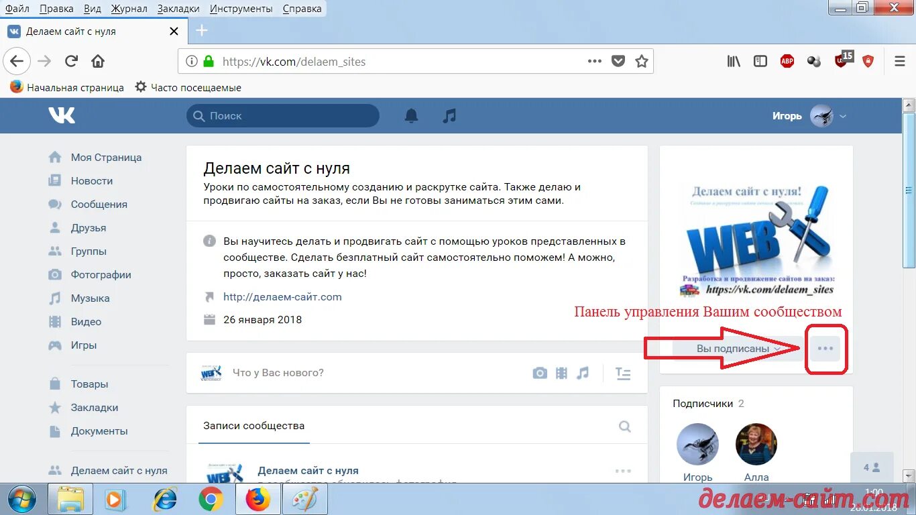This screenshot has width=916, height=515.
Task: Launch Chrome from taskbar
Action: 211,499
